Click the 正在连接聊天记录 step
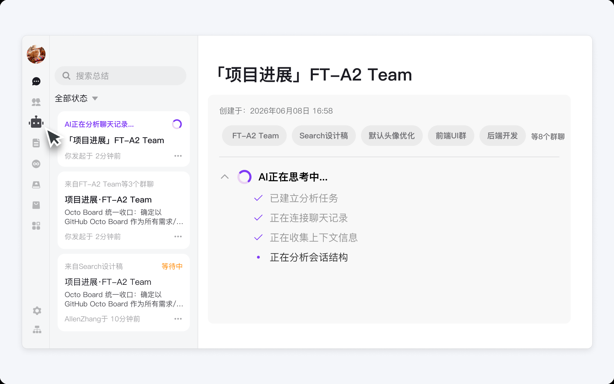This screenshot has height=384, width=614. pyautogui.click(x=309, y=218)
